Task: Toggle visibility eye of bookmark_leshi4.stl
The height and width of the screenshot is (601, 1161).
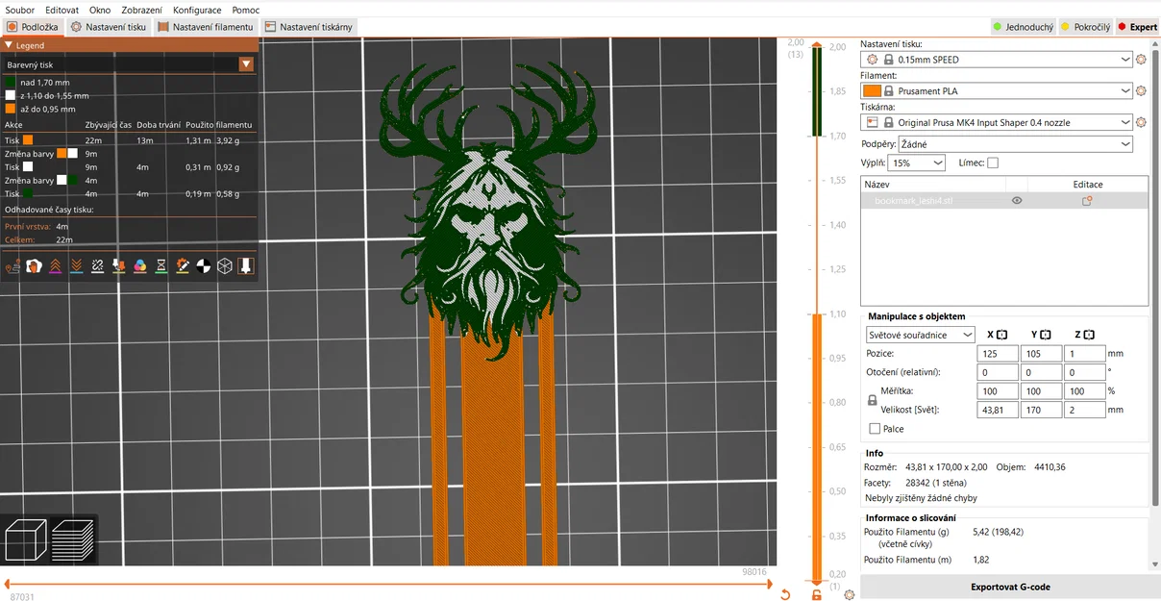Action: point(1017,201)
